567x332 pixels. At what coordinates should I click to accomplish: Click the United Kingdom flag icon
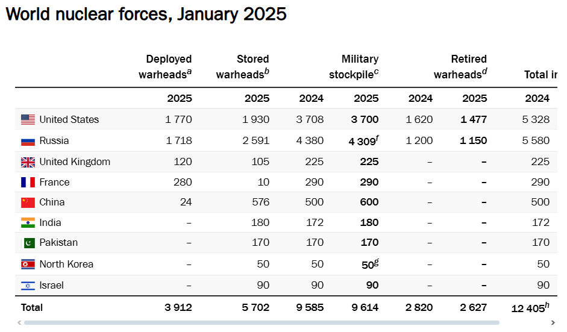click(28, 162)
